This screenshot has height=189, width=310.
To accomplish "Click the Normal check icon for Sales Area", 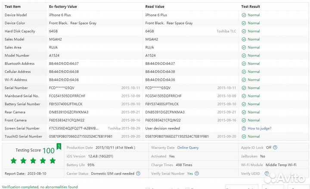I will (x=244, y=47).
